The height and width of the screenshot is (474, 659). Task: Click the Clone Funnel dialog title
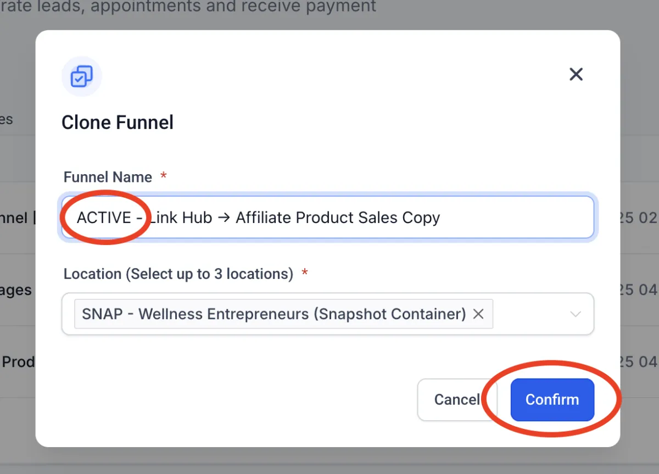(118, 122)
